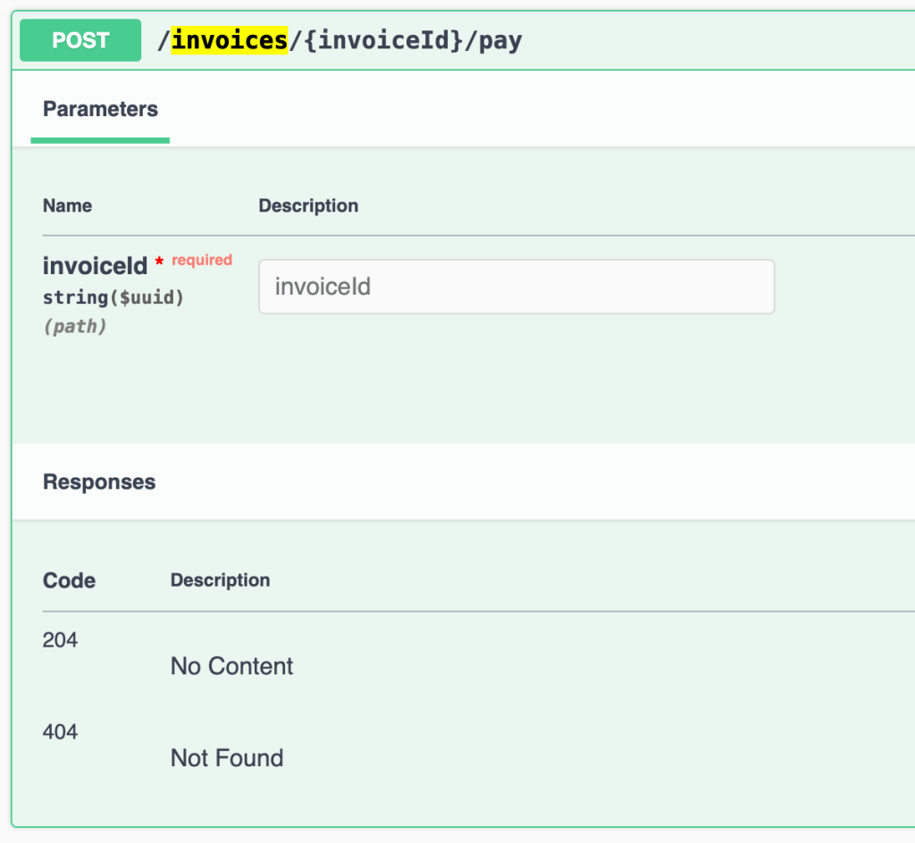This screenshot has height=843, width=915.
Task: Select the invoiceId parameter name label
Action: (x=95, y=265)
